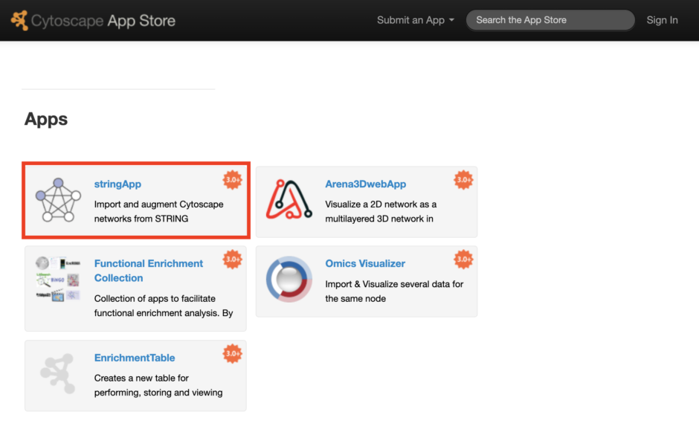Open the stringApp title link
This screenshot has height=435, width=699.
pyautogui.click(x=117, y=184)
